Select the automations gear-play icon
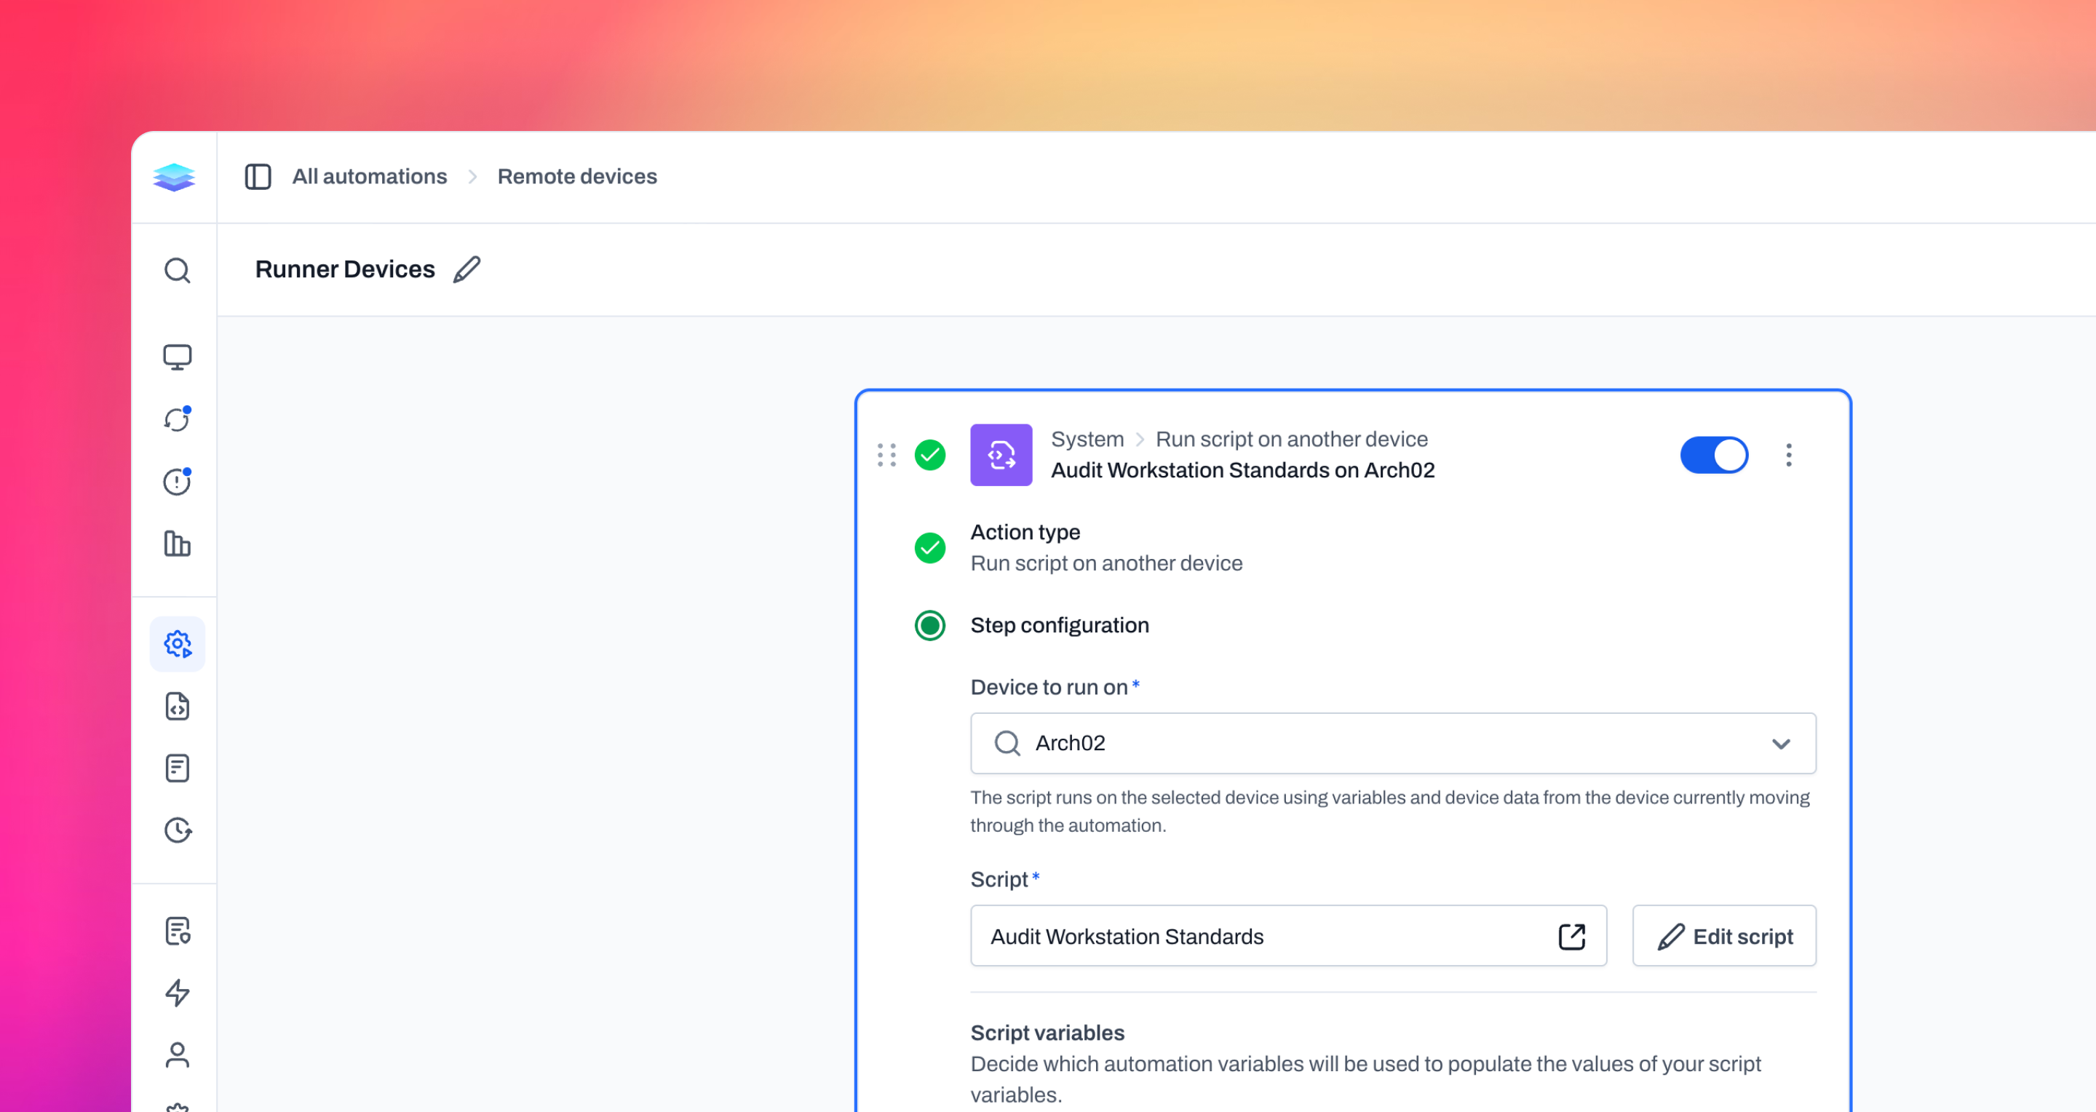This screenshot has width=2096, height=1112. (x=178, y=644)
